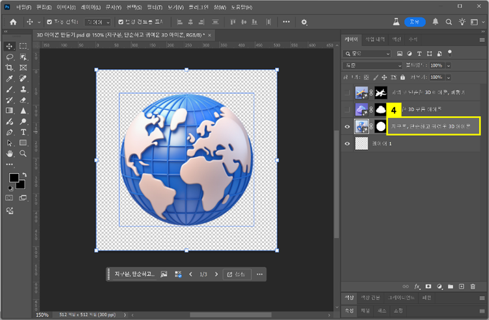Click the Home icon in options bar
489x320 pixels.
point(13,22)
